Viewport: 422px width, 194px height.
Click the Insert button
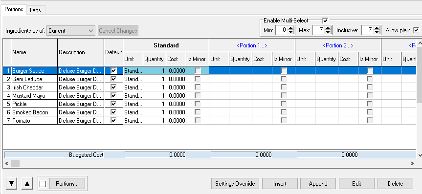coord(280,184)
